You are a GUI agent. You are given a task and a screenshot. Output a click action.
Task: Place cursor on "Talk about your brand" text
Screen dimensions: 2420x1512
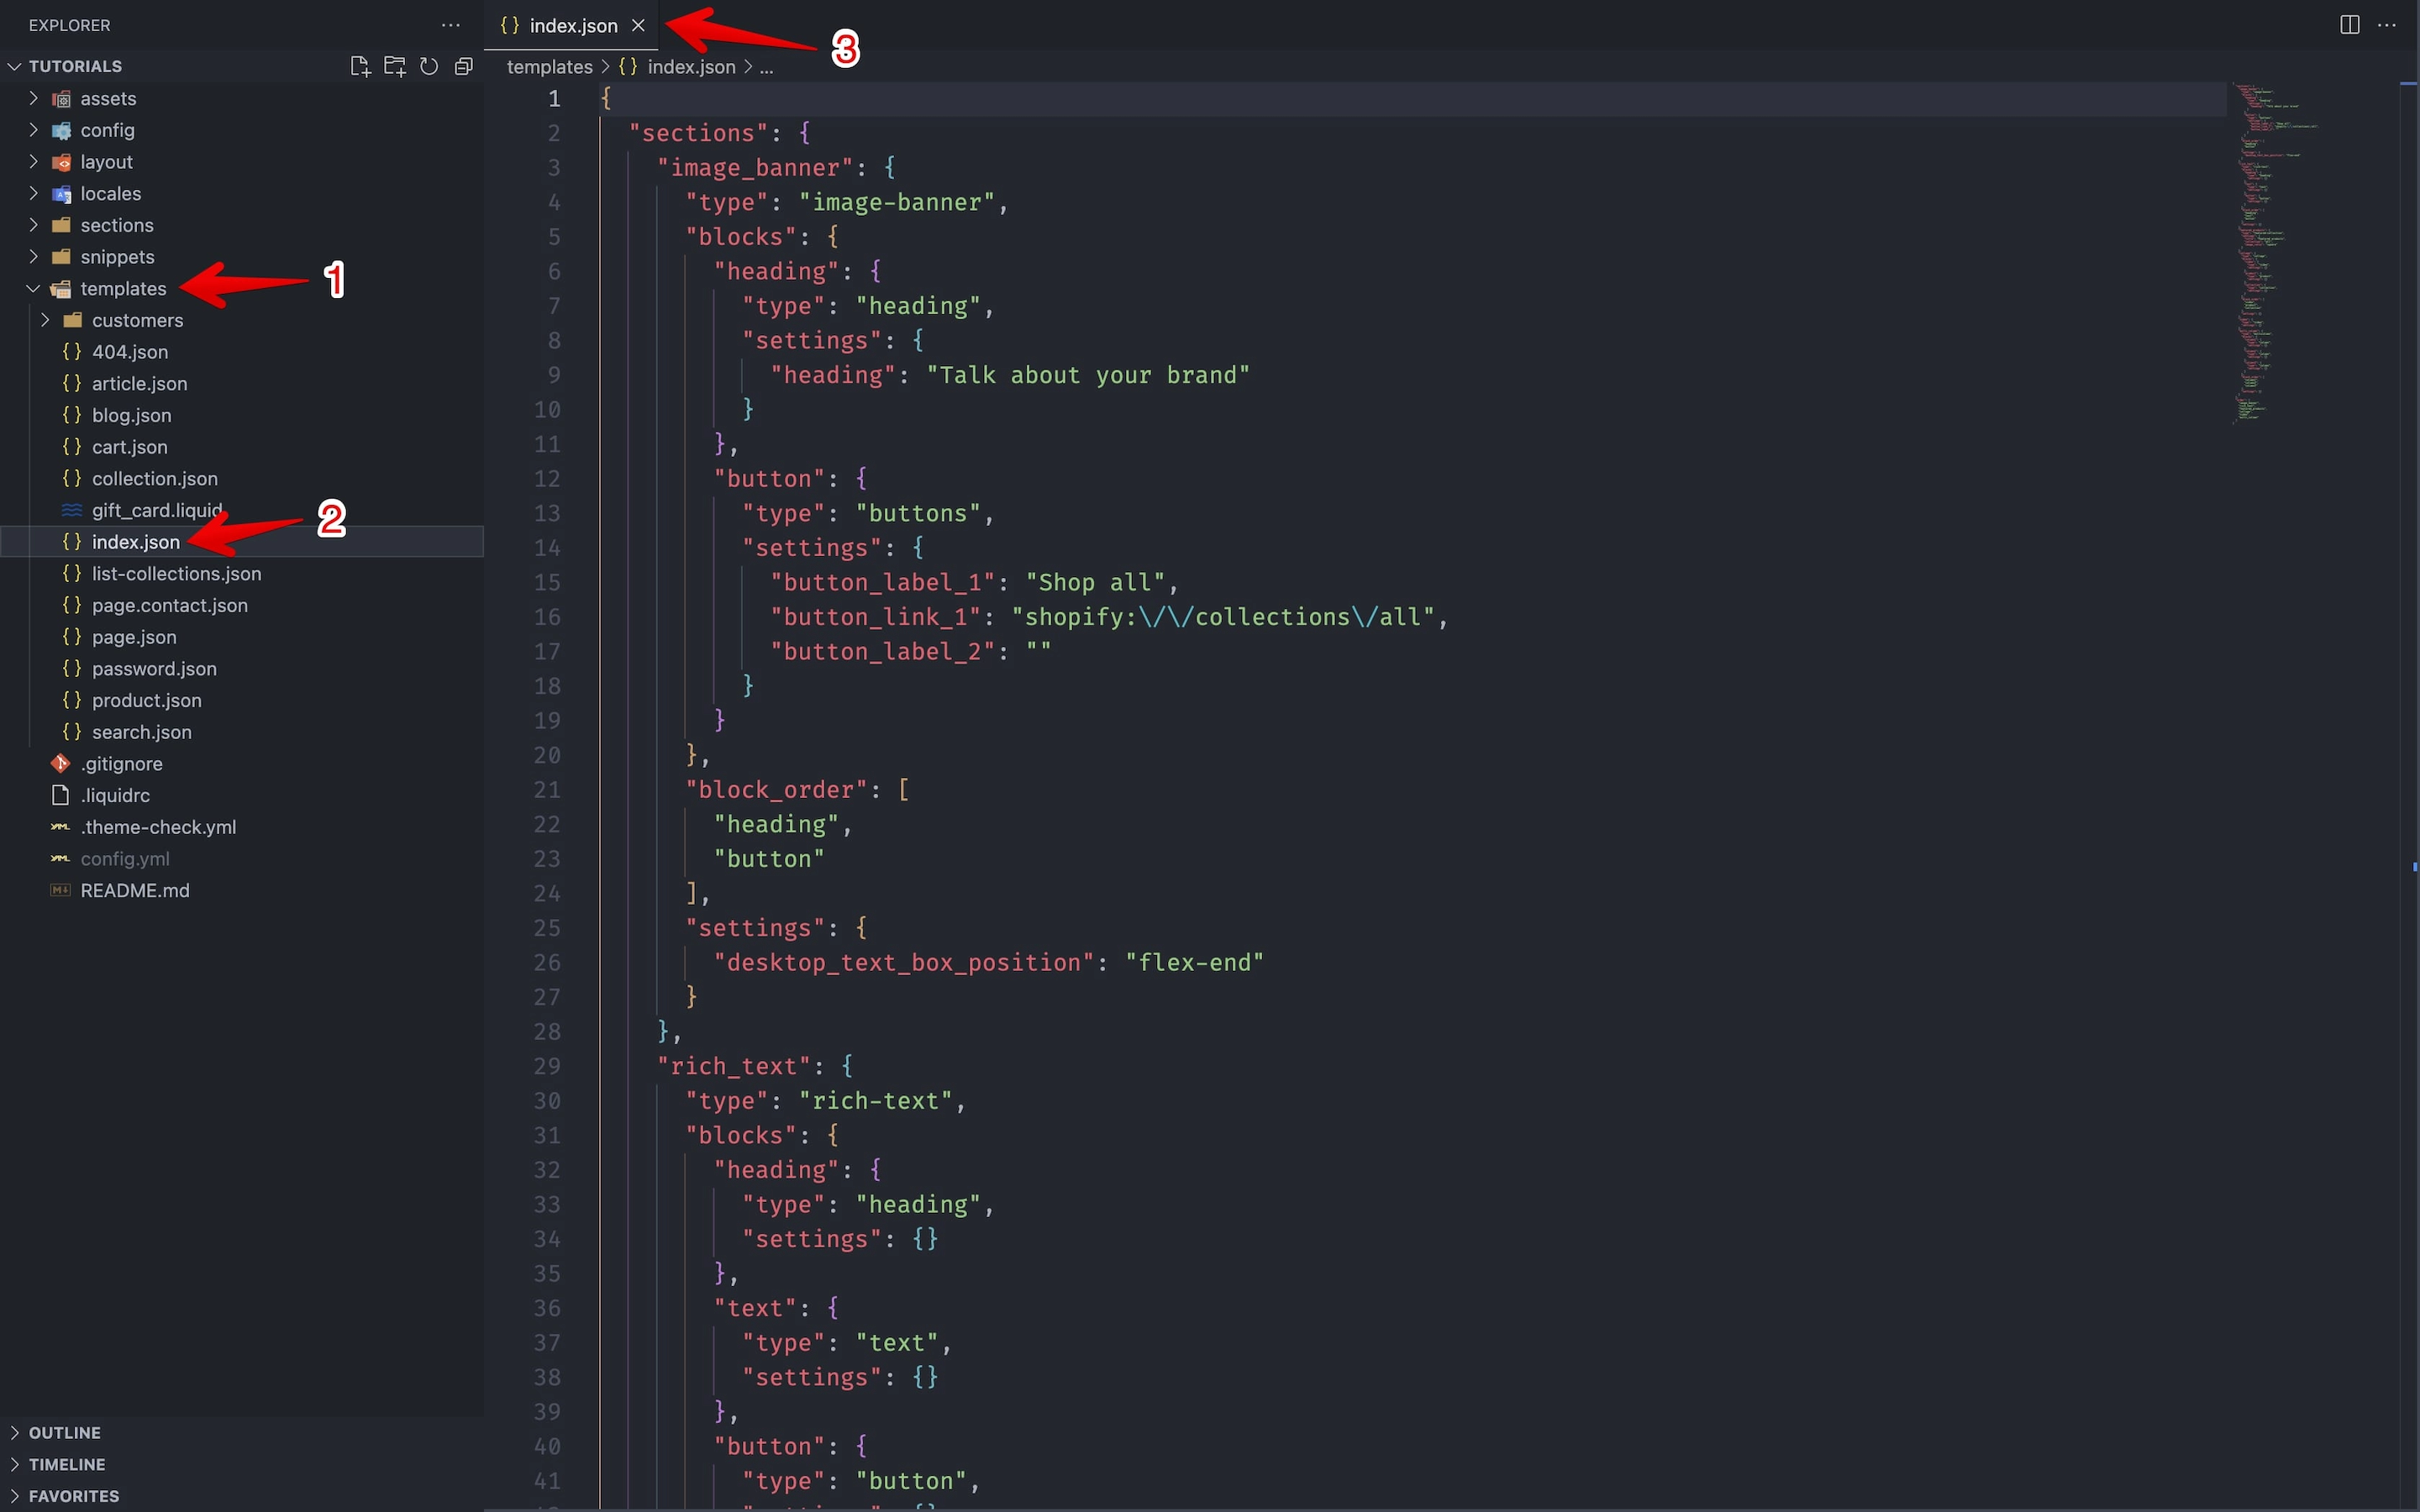[x=1087, y=375]
